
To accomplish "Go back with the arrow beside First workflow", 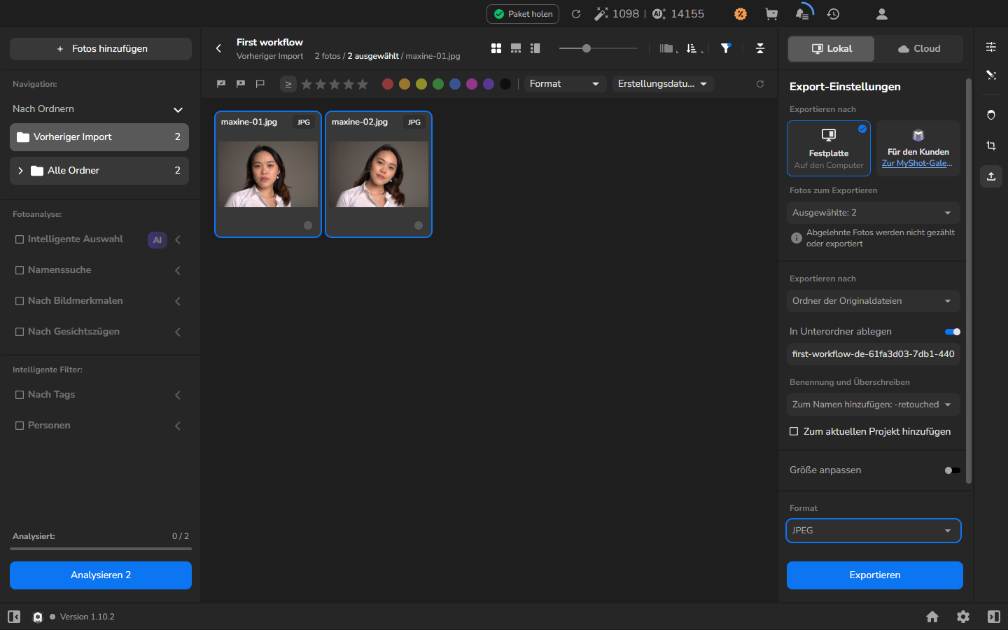I will (x=218, y=48).
